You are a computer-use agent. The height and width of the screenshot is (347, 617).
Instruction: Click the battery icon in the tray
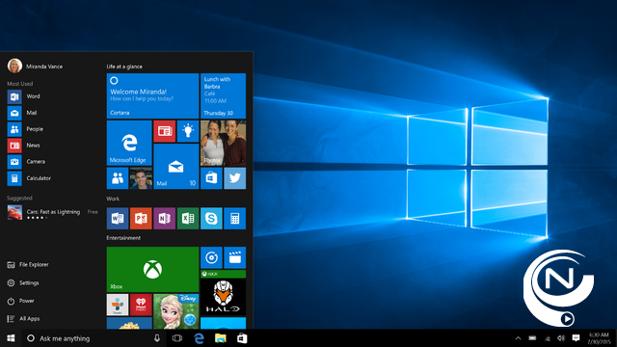tap(532, 338)
